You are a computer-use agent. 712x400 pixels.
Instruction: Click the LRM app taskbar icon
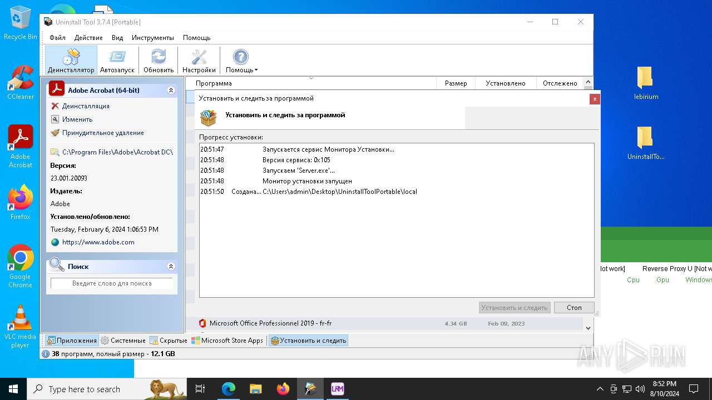(x=337, y=389)
